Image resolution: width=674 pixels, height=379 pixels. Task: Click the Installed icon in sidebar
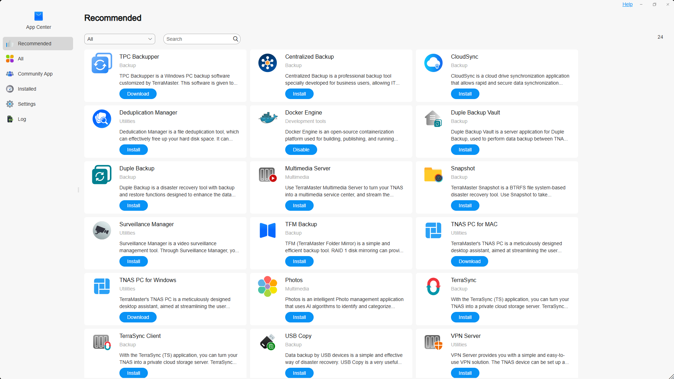click(x=10, y=89)
